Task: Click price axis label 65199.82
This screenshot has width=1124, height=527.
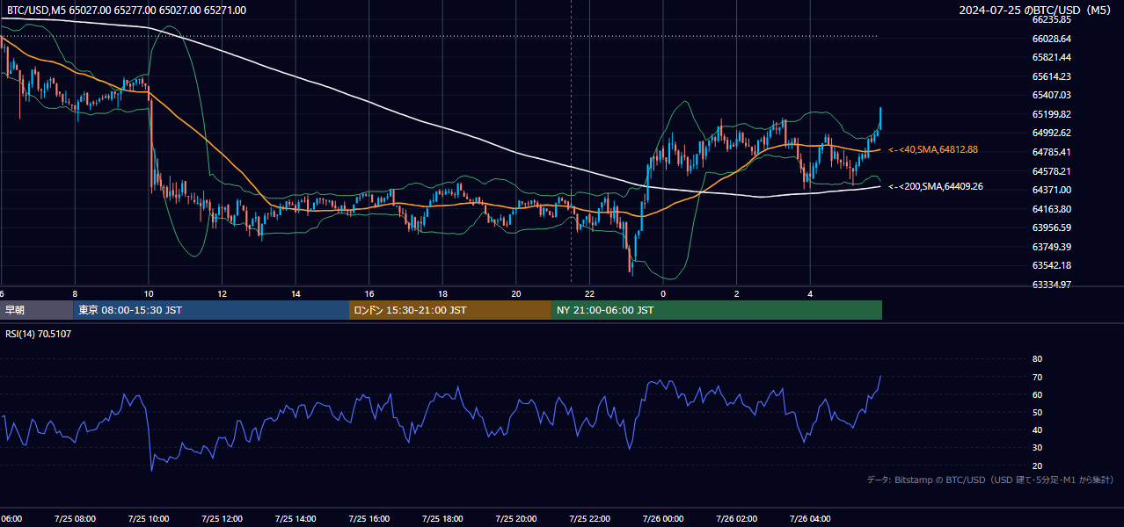Action: tap(1052, 114)
